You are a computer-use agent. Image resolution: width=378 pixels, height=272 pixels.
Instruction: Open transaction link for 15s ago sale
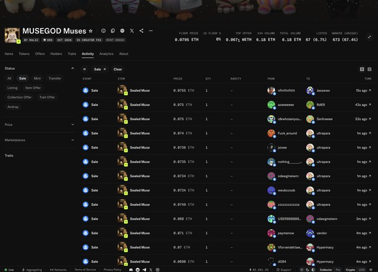click(370, 91)
